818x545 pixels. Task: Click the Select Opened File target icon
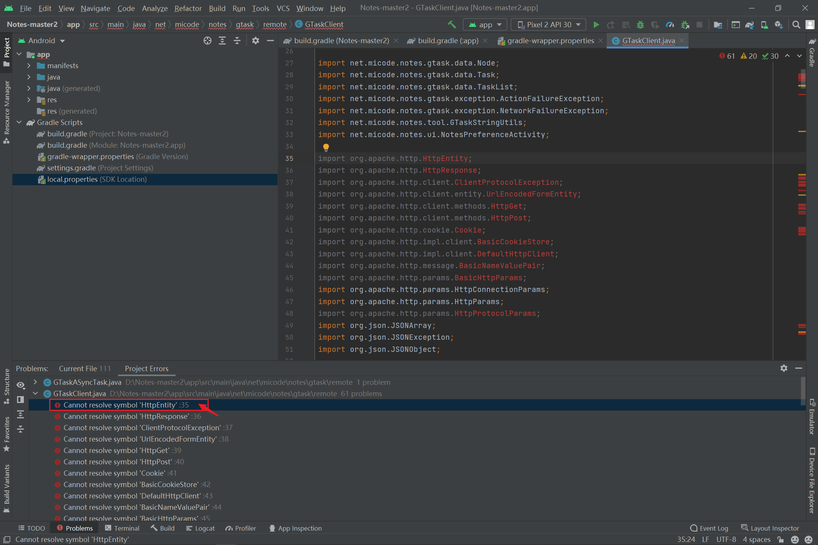pos(207,41)
